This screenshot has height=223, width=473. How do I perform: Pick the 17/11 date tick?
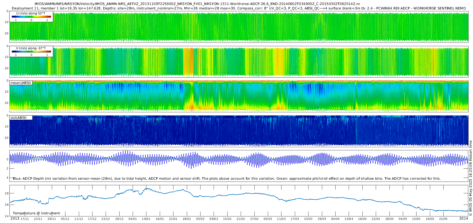coord(25,219)
